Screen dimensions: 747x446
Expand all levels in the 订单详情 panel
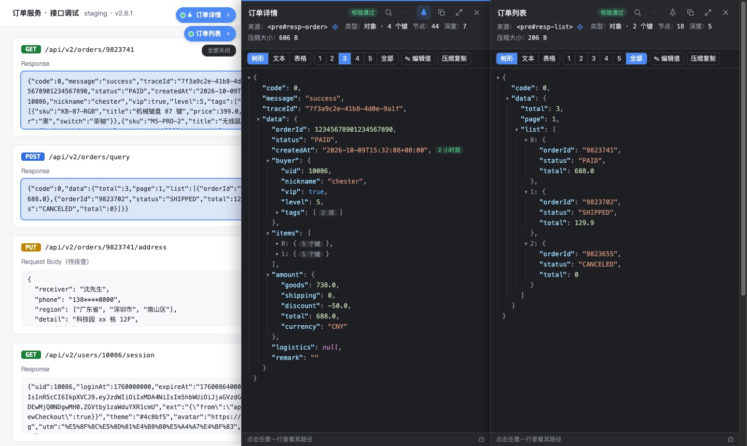click(x=388, y=59)
